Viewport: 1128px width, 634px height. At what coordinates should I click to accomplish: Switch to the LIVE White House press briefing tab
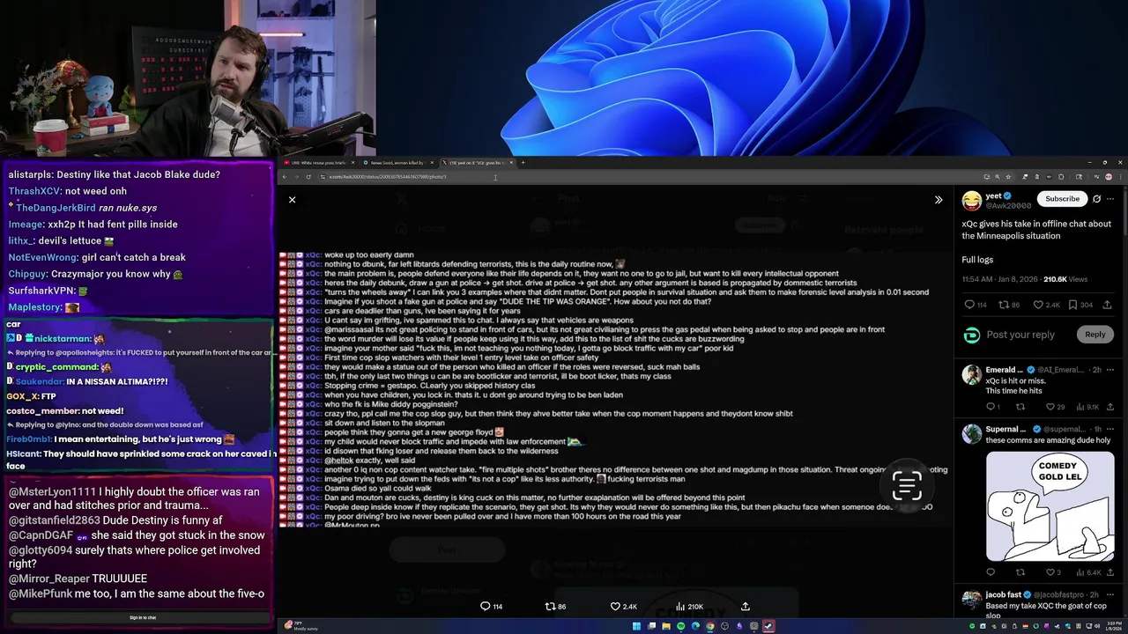pyautogui.click(x=319, y=163)
